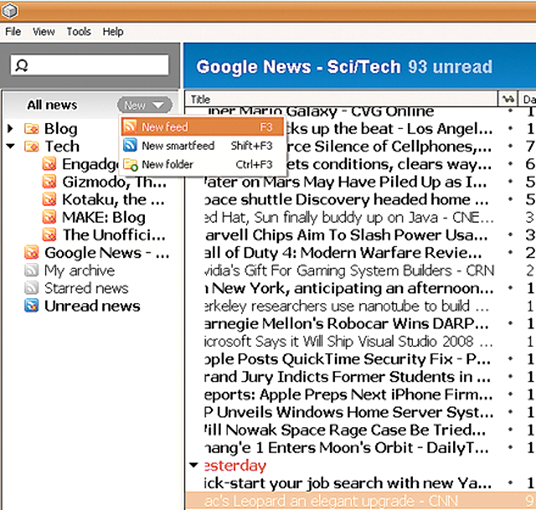The width and height of the screenshot is (536, 510).
Task: Select the Gizmodo feed
Action: [x=114, y=182]
